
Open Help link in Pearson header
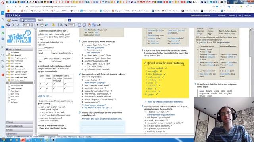point(239,15)
